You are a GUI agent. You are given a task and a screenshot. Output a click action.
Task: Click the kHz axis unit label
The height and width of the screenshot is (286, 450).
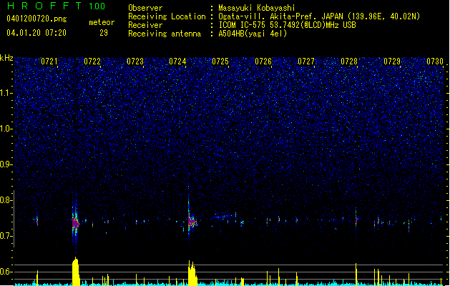pyautogui.click(x=6, y=58)
